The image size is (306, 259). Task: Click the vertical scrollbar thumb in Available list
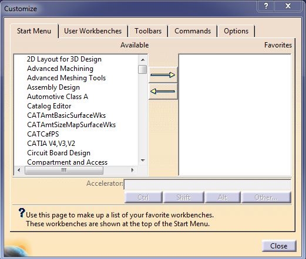pyautogui.click(x=142, y=69)
